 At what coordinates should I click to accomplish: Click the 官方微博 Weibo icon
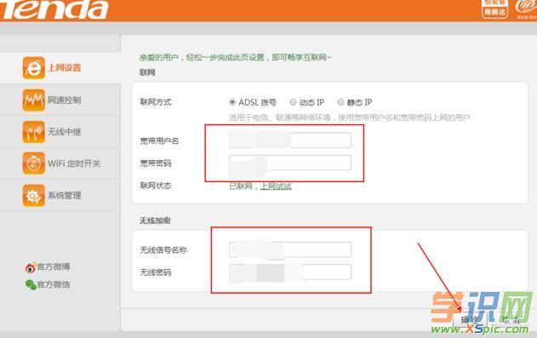click(31, 267)
